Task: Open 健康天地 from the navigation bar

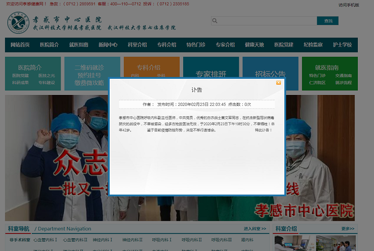Action: 255,45
